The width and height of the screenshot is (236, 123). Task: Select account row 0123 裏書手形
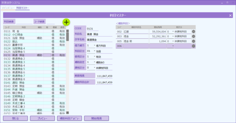[x=34, y=45]
